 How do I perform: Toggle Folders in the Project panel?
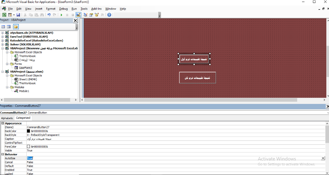tap(16, 27)
